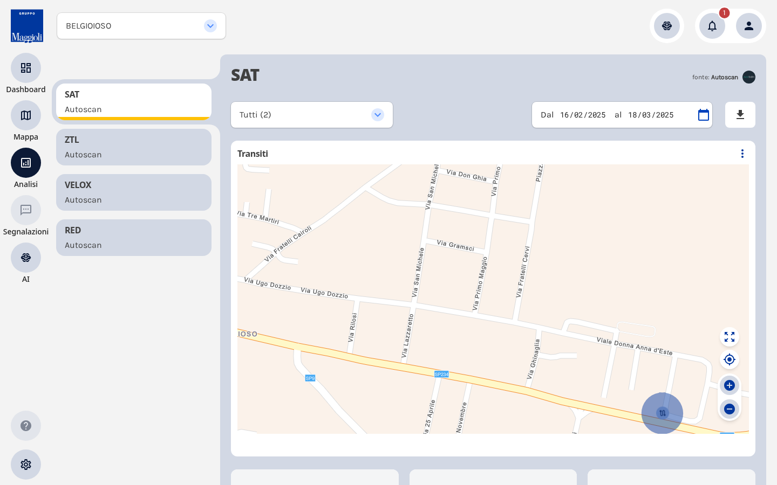Click the Via Fratelli Cairoli label
777x485 pixels.
pyautogui.click(x=288, y=244)
